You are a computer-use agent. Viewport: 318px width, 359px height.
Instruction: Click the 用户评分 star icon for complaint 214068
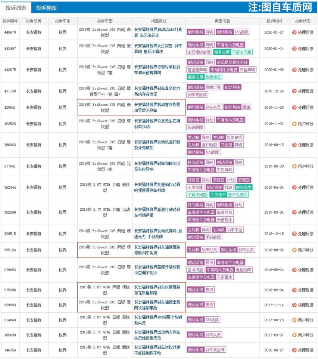[x=294, y=320]
